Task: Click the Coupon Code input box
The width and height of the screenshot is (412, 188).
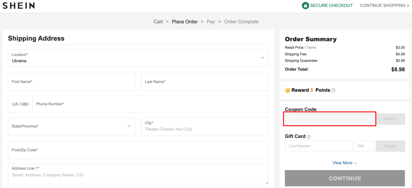Action: click(x=329, y=119)
